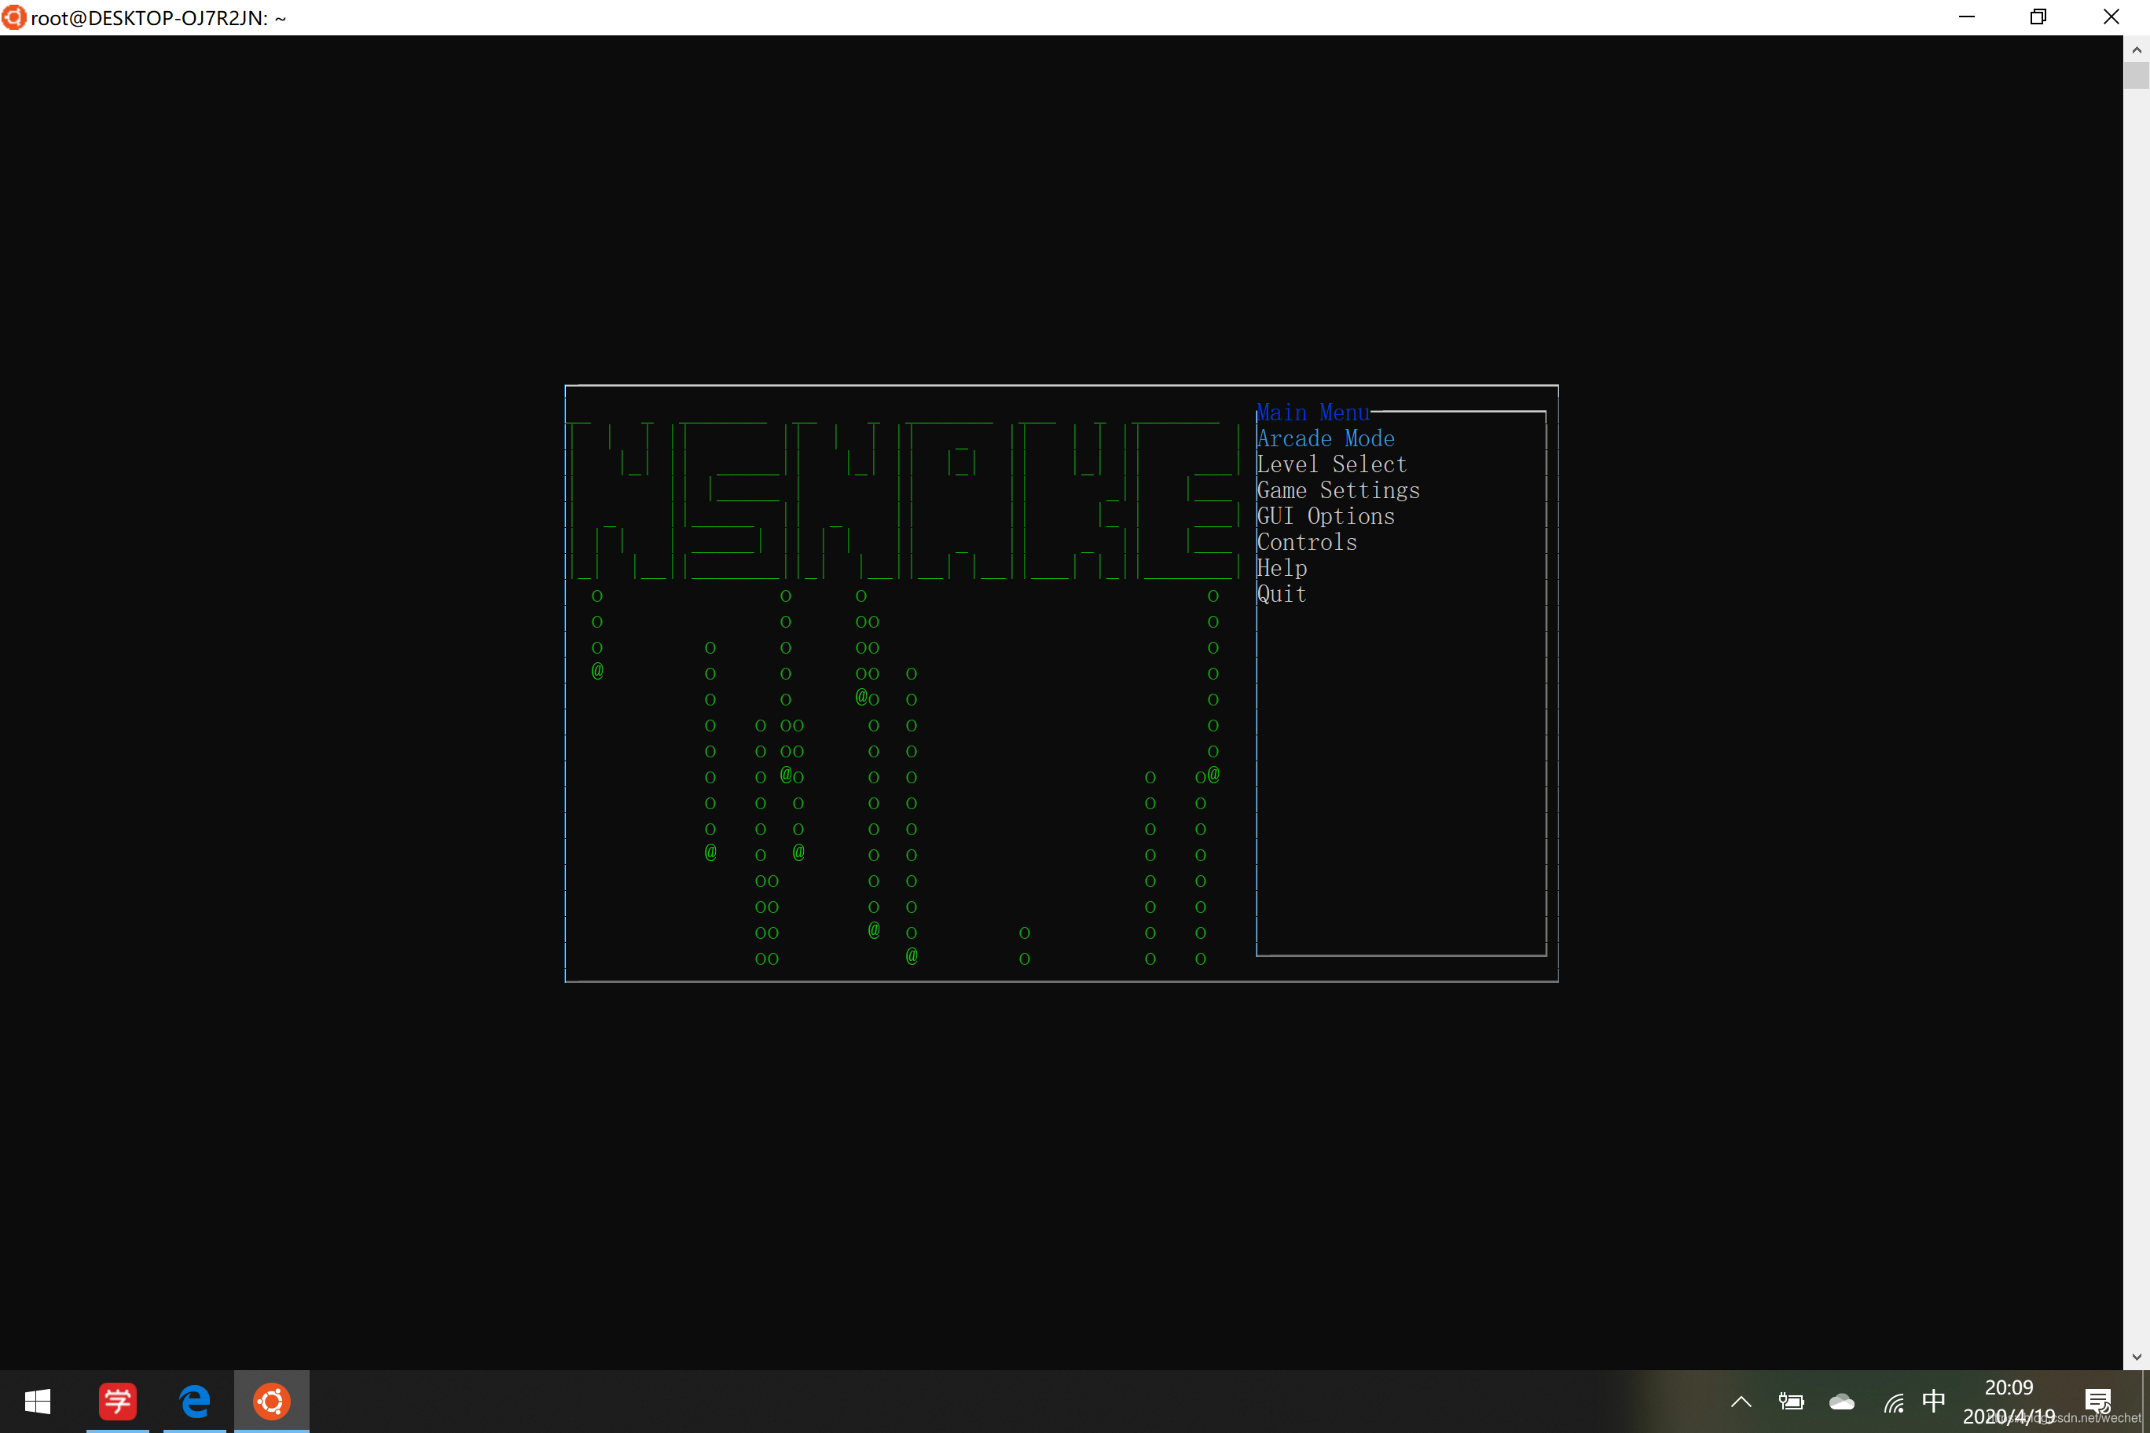Open the Windows Start menu
This screenshot has width=2150, height=1433.
pyautogui.click(x=38, y=1401)
